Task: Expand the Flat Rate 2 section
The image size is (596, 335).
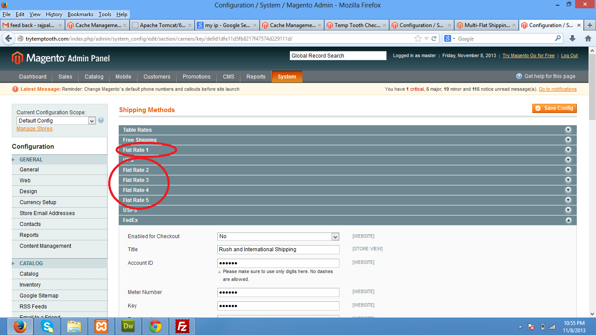Action: coord(347,170)
